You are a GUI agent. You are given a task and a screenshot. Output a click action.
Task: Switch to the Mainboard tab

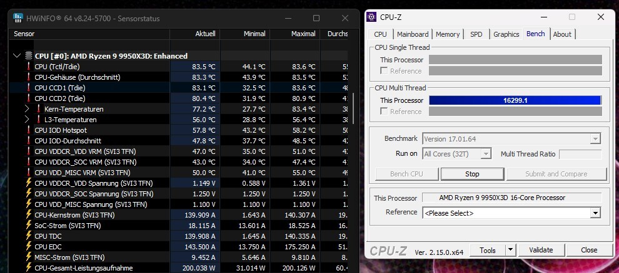tap(413, 34)
